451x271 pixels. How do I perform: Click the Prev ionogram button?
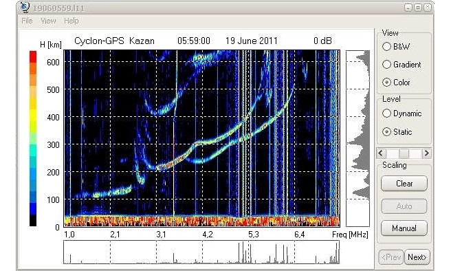point(391,257)
